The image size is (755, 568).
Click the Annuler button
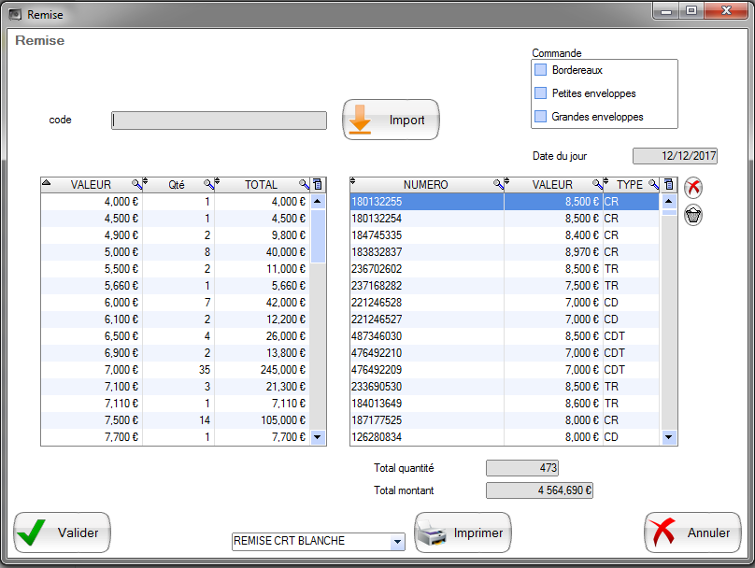pyautogui.click(x=692, y=532)
